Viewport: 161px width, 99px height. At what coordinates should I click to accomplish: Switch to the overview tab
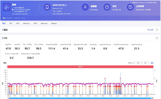click(4, 23)
